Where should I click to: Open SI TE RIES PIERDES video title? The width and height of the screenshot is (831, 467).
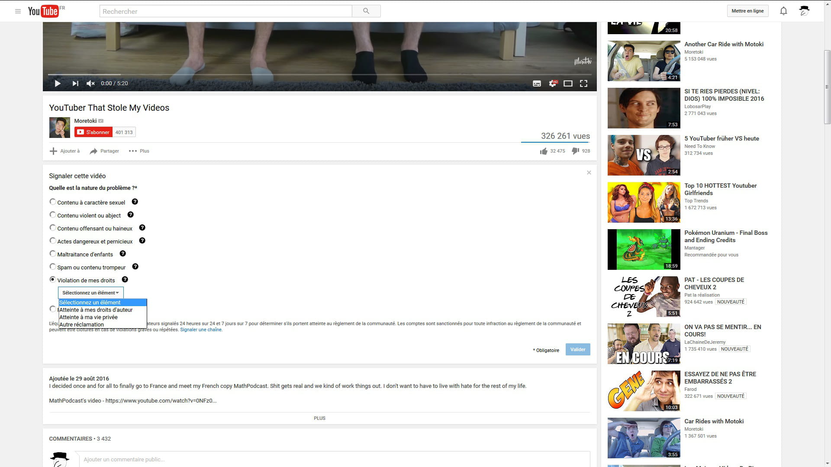point(724,95)
